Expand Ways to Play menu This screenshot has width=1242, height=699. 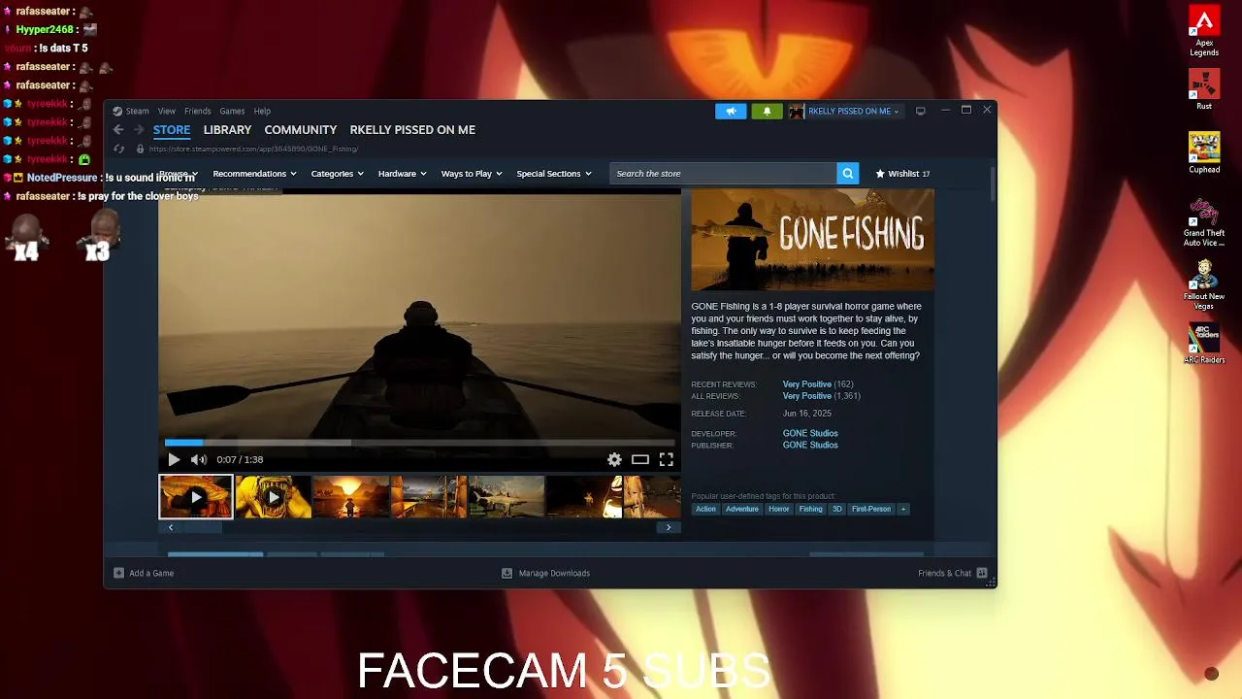coord(472,174)
